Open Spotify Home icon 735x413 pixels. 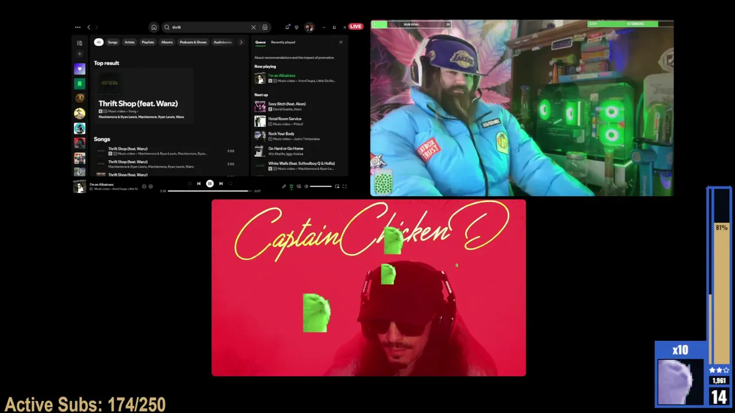(x=154, y=27)
